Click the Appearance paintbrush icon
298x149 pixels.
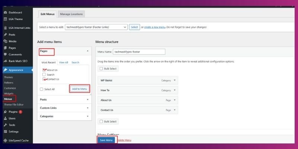coord(5,70)
